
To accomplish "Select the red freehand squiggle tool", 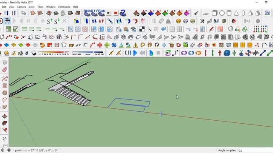I will point(5,78).
